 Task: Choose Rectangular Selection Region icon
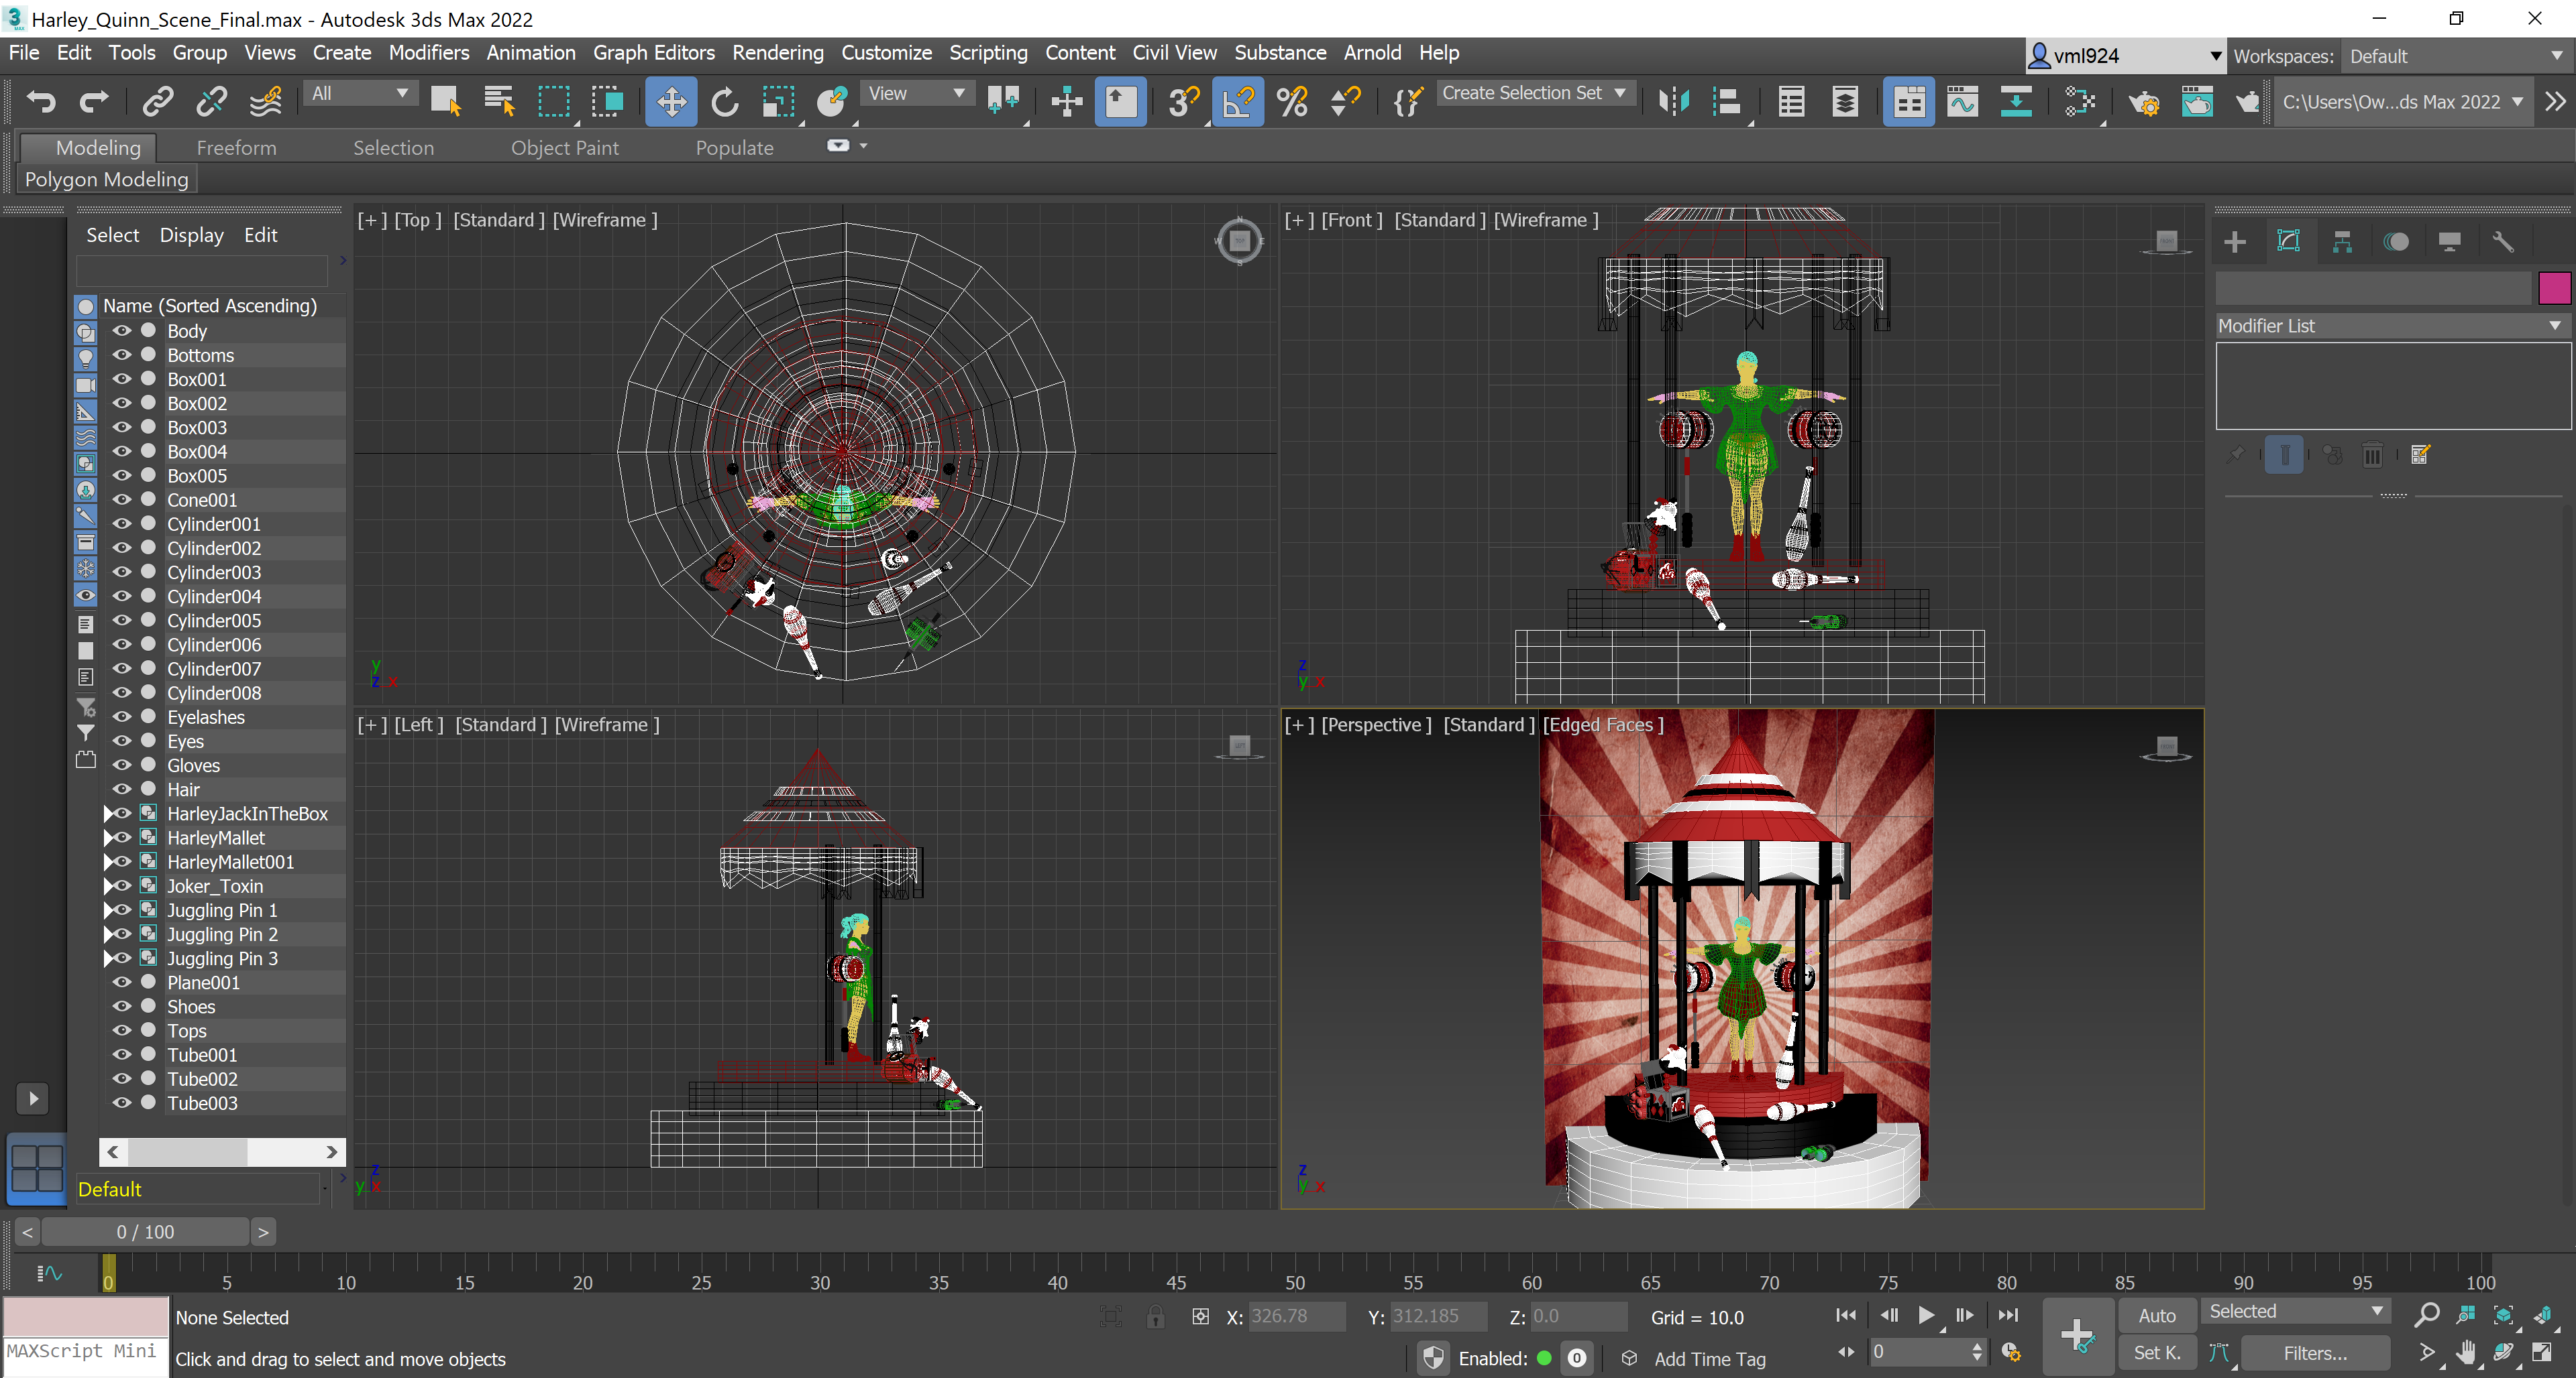pos(553,102)
